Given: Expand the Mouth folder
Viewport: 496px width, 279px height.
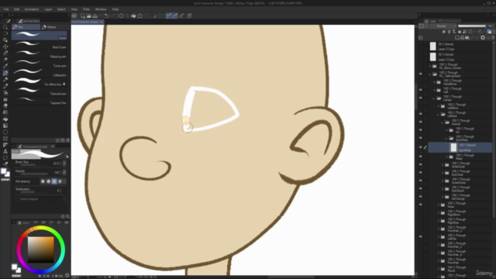Looking at the screenshot, I should (439, 269).
